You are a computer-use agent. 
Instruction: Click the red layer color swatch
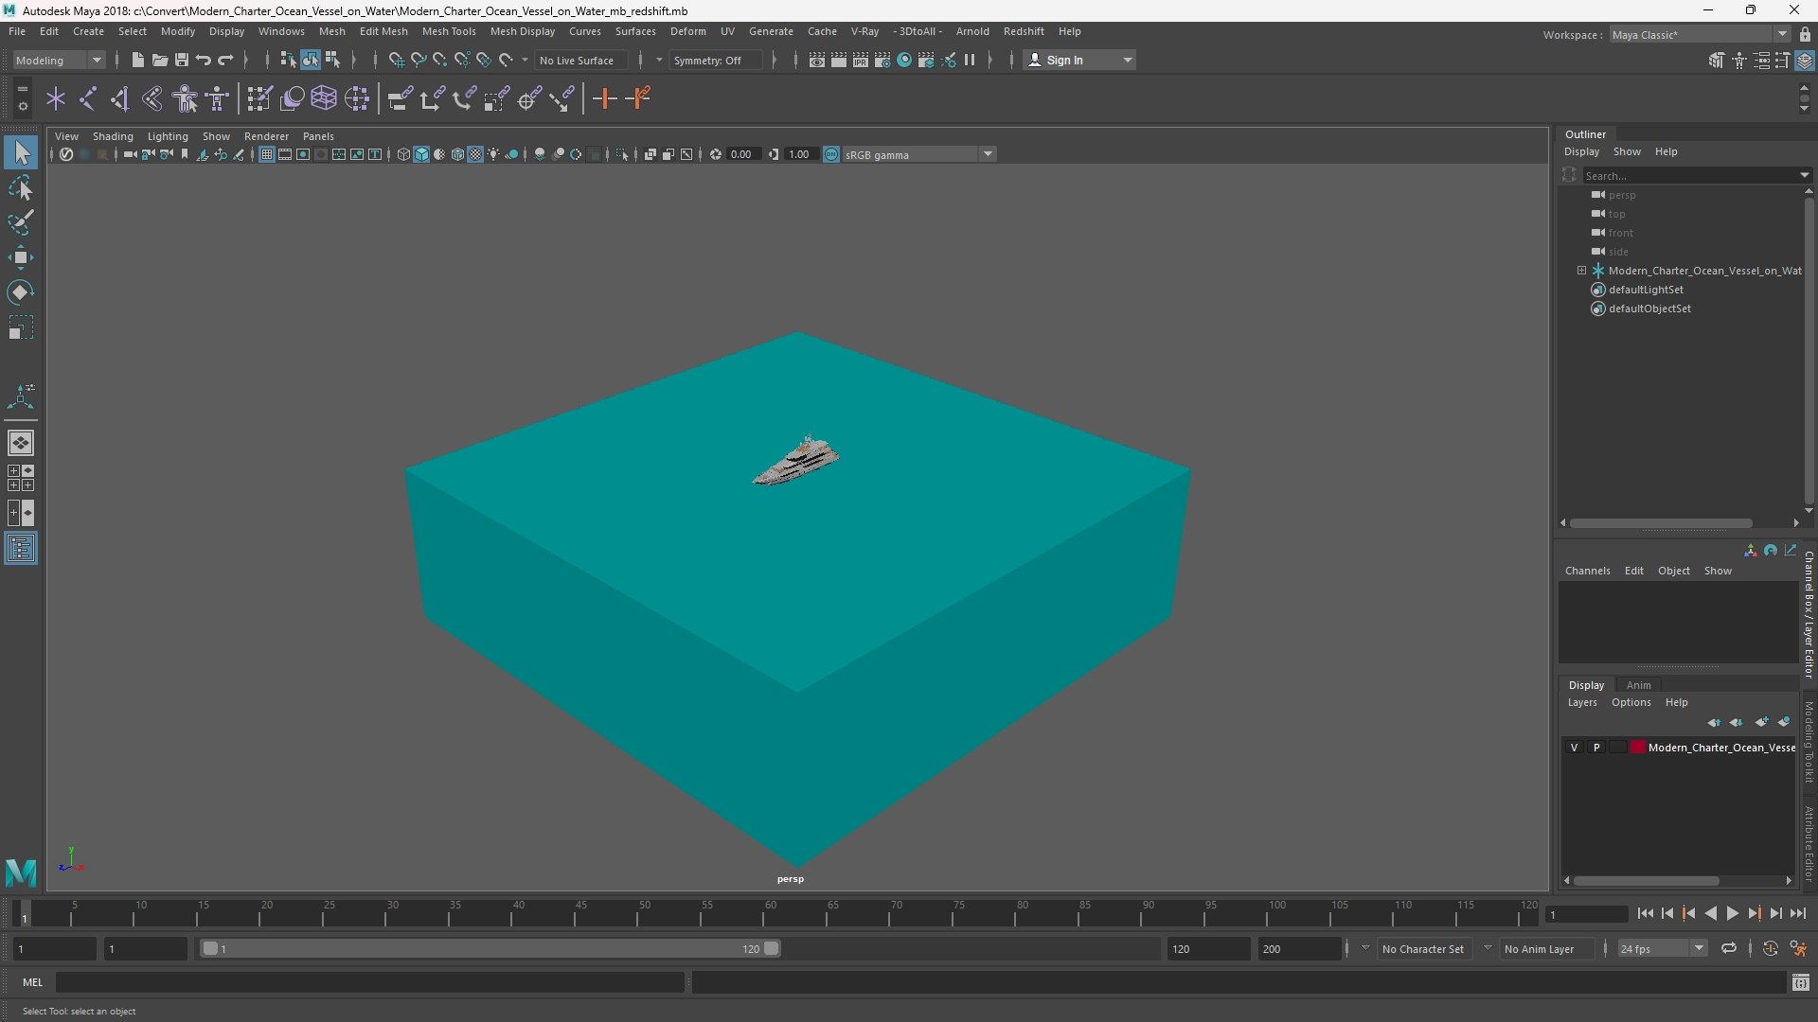[1637, 748]
